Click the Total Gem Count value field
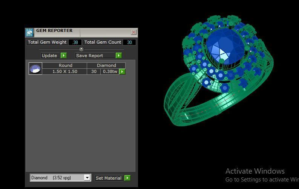The image size is (299, 189). [129, 42]
